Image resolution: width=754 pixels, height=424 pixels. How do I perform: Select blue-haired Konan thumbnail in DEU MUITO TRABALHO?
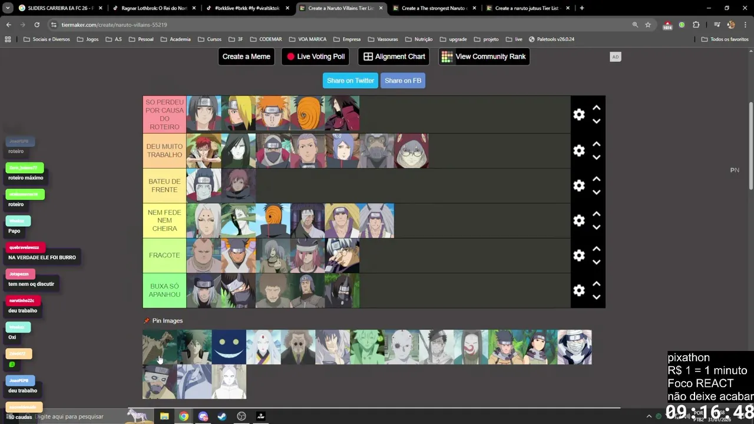(342, 151)
